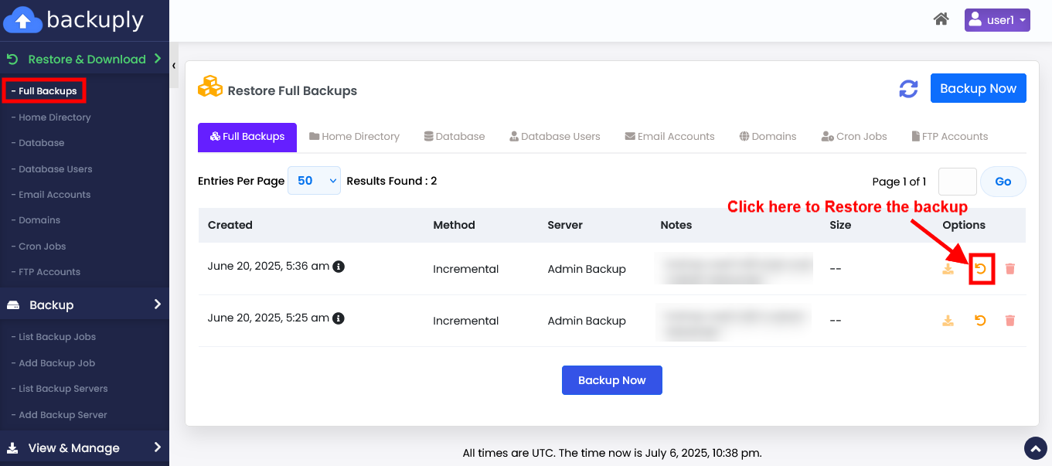Open the Entries Per Page dropdown
This screenshot has height=466, width=1052.
pos(314,181)
